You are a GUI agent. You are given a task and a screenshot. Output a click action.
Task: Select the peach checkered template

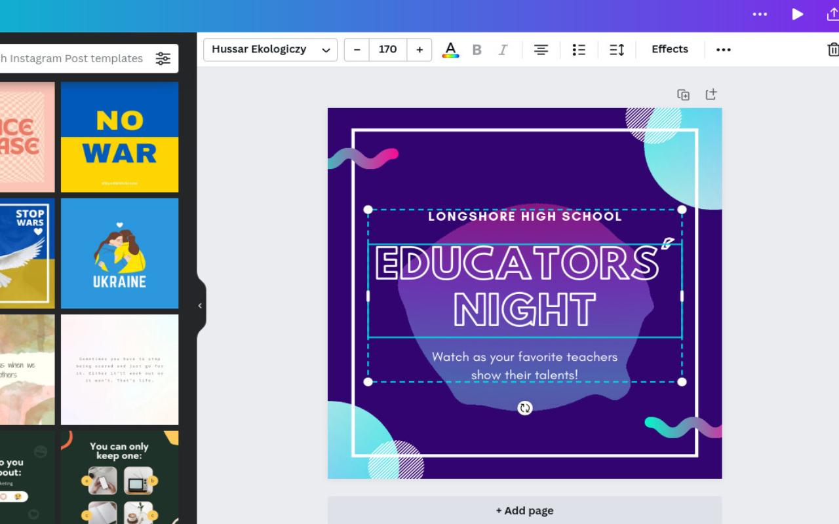(27, 137)
